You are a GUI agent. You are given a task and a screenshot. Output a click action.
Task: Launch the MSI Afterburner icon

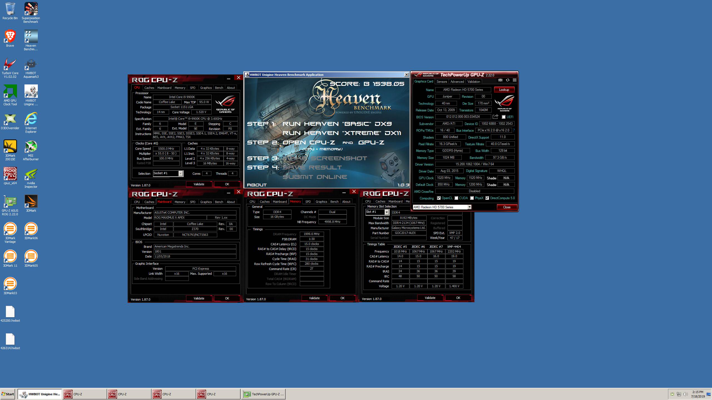click(x=31, y=150)
